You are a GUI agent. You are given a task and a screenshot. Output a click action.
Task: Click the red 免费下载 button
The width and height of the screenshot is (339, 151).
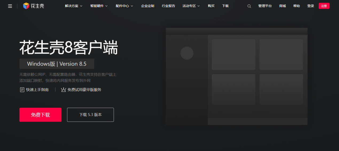point(40,115)
